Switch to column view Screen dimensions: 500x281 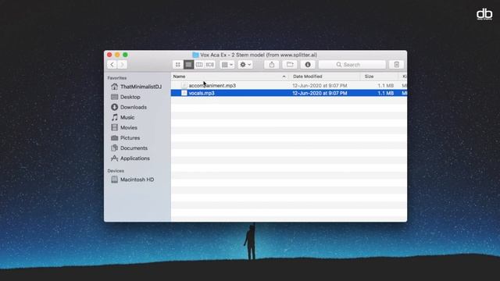[199, 65]
